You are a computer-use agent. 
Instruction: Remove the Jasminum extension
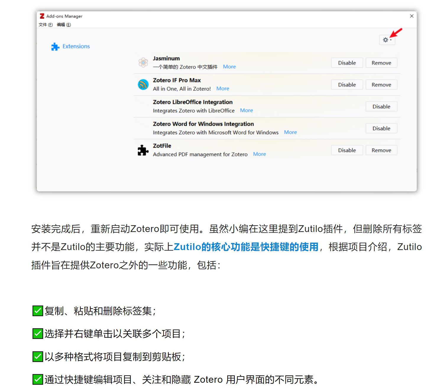(381, 63)
